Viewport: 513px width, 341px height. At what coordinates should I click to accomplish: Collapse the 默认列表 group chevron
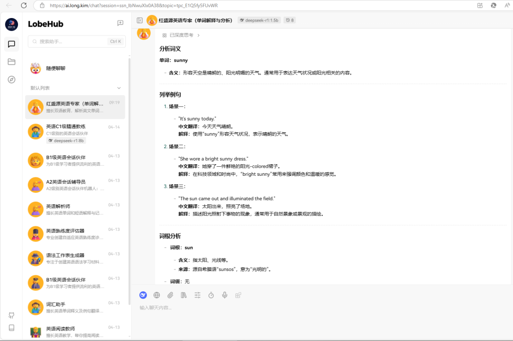119,88
